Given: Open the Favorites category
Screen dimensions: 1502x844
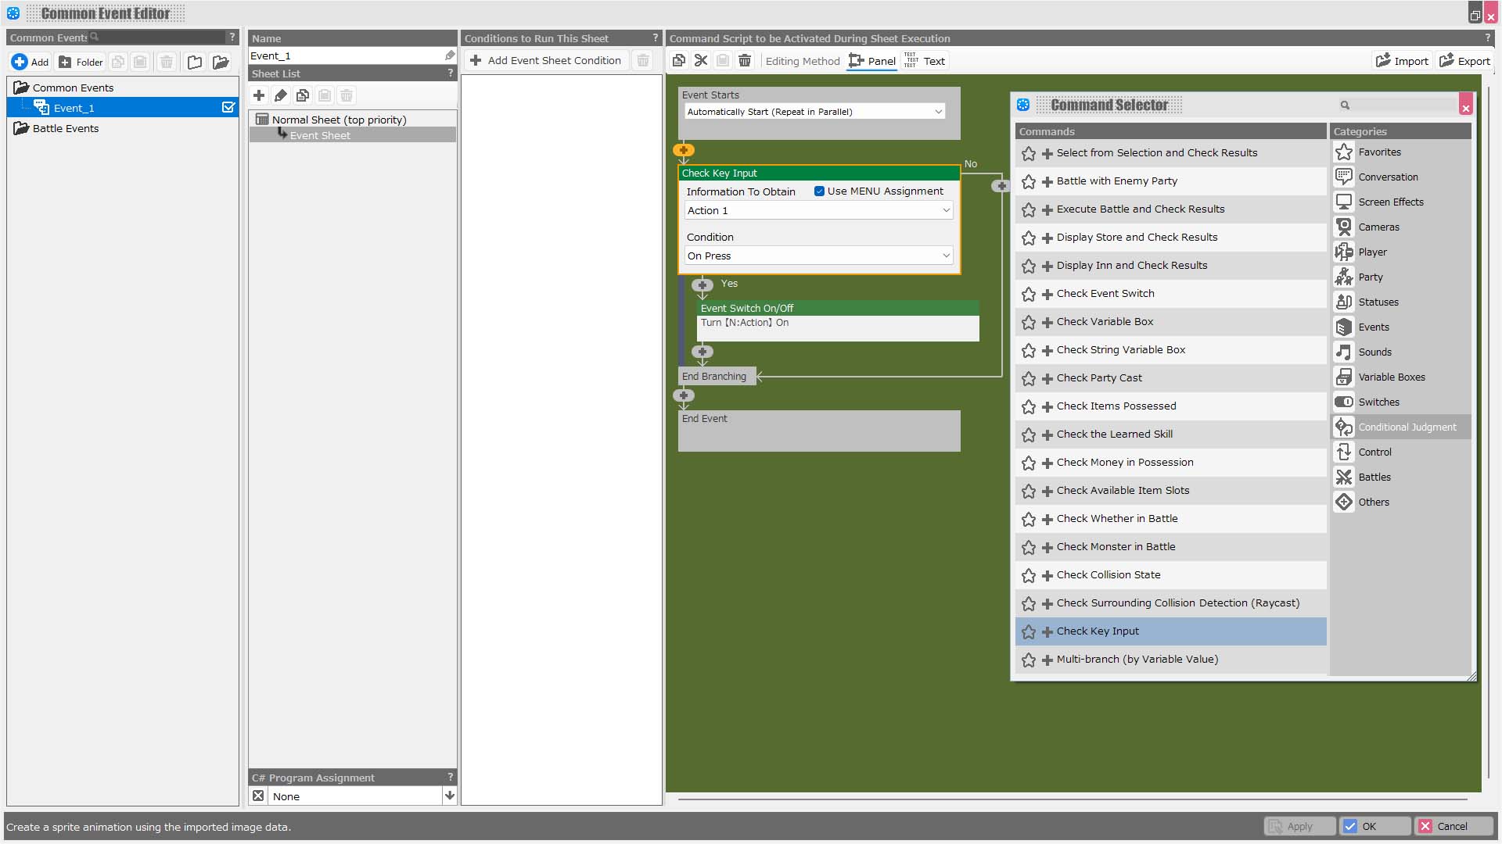Looking at the screenshot, I should pyautogui.click(x=1401, y=152).
